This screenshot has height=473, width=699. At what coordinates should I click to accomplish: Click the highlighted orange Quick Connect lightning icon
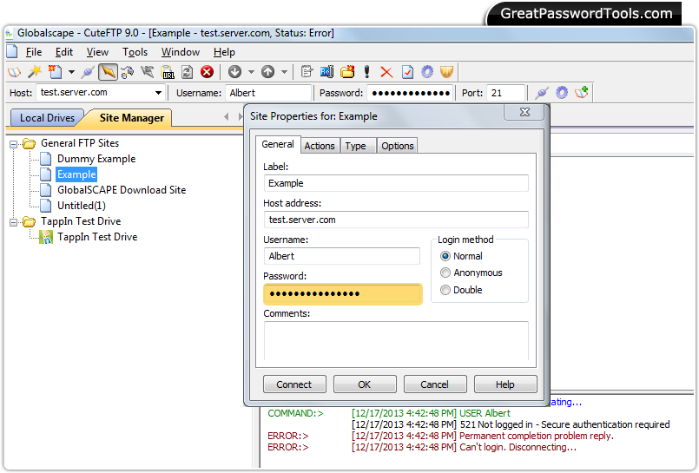[x=108, y=72]
